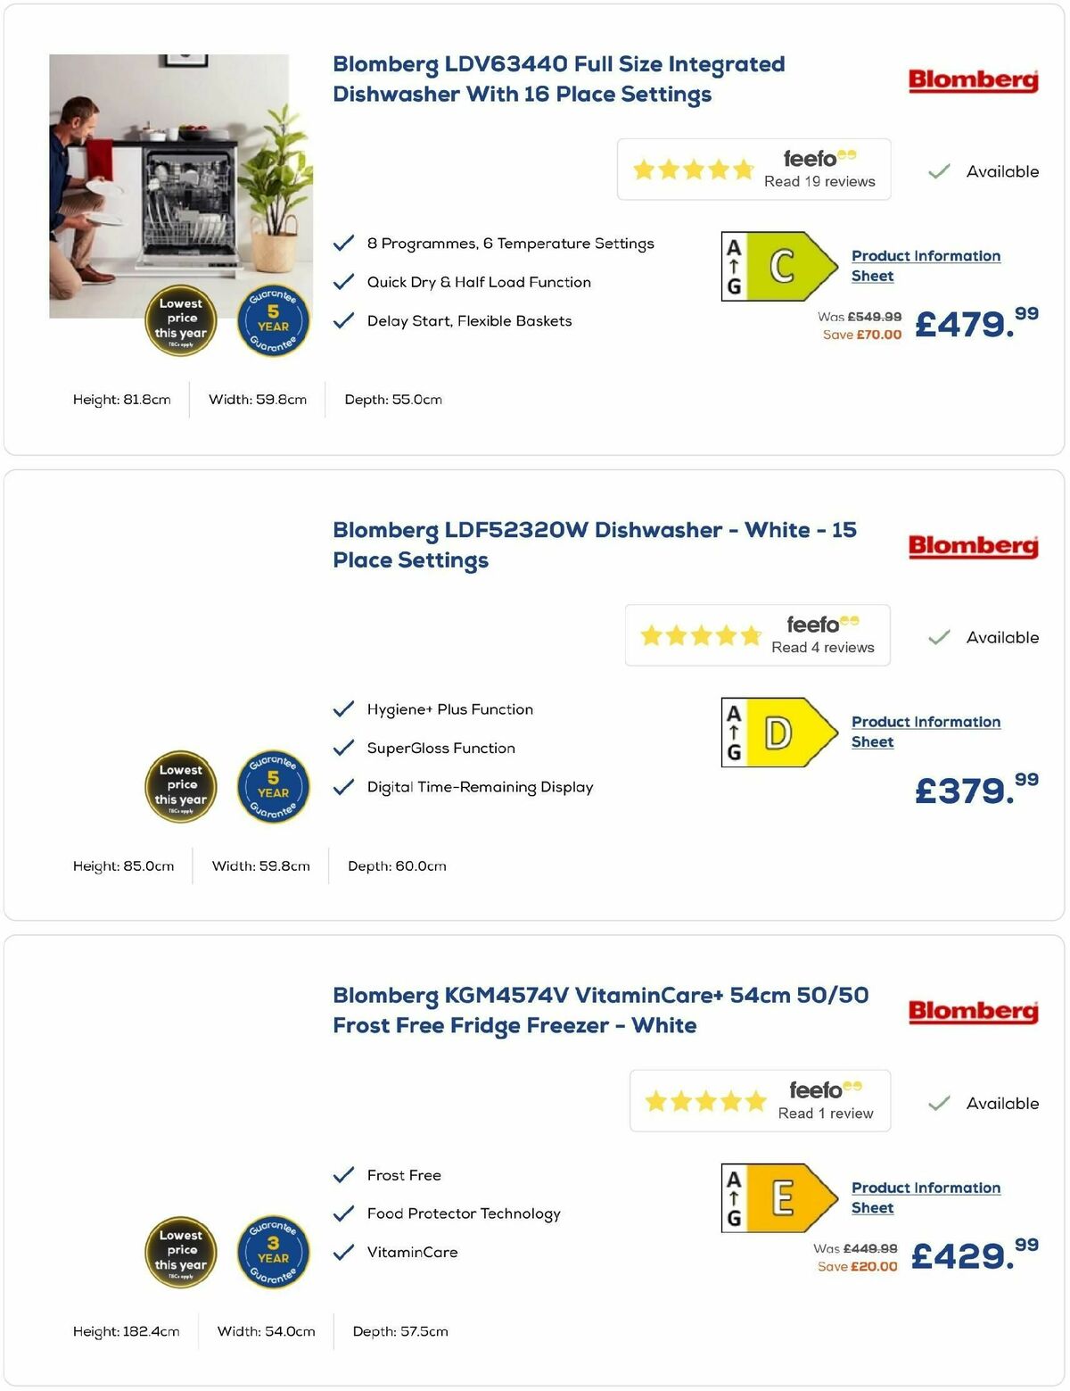Click Product Information Sheet for the fridge freezer
Image resolution: width=1070 pixels, height=1391 pixels.
(x=926, y=1197)
